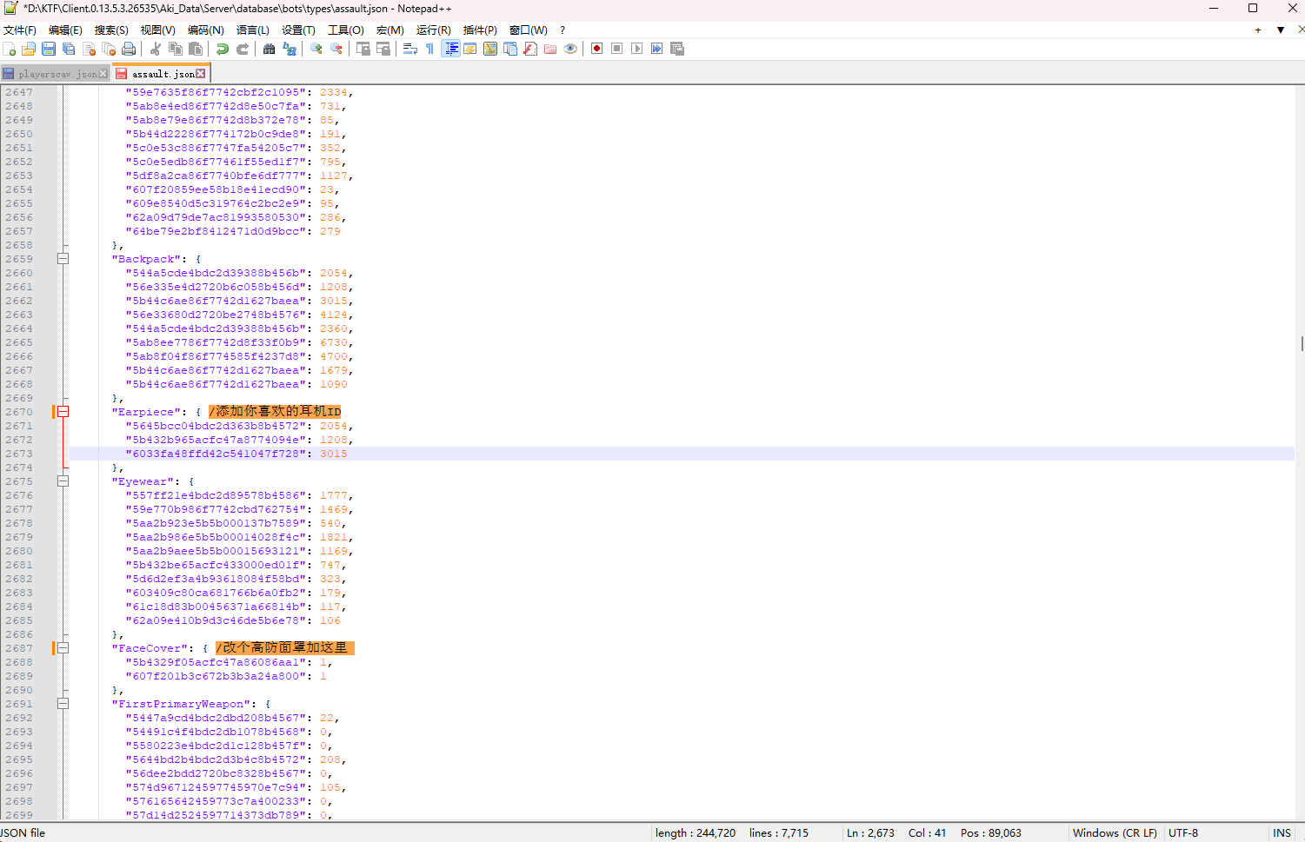Start macro recording with red dot icon
The height and width of the screenshot is (842, 1305).
596,49
